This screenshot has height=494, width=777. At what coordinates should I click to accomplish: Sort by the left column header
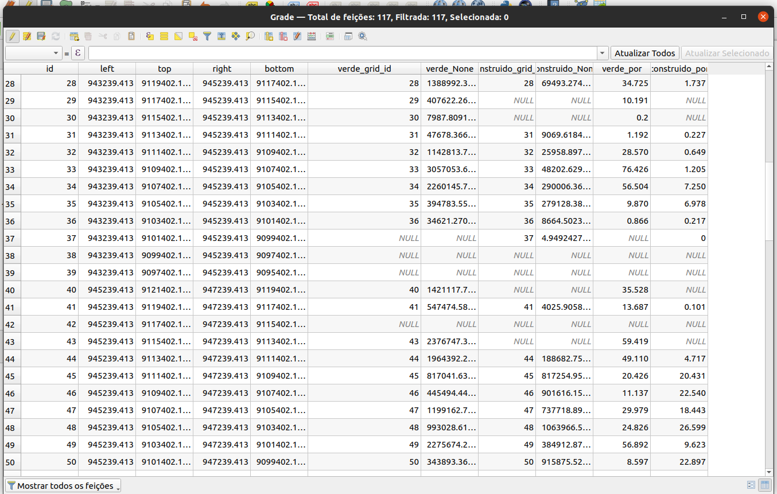(x=107, y=68)
